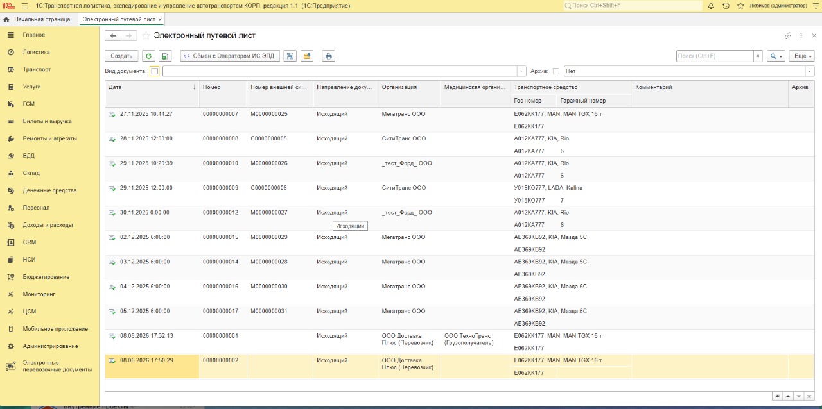Click the yellow folder icon in the toolbar
The image size is (822, 409).
click(x=308, y=56)
